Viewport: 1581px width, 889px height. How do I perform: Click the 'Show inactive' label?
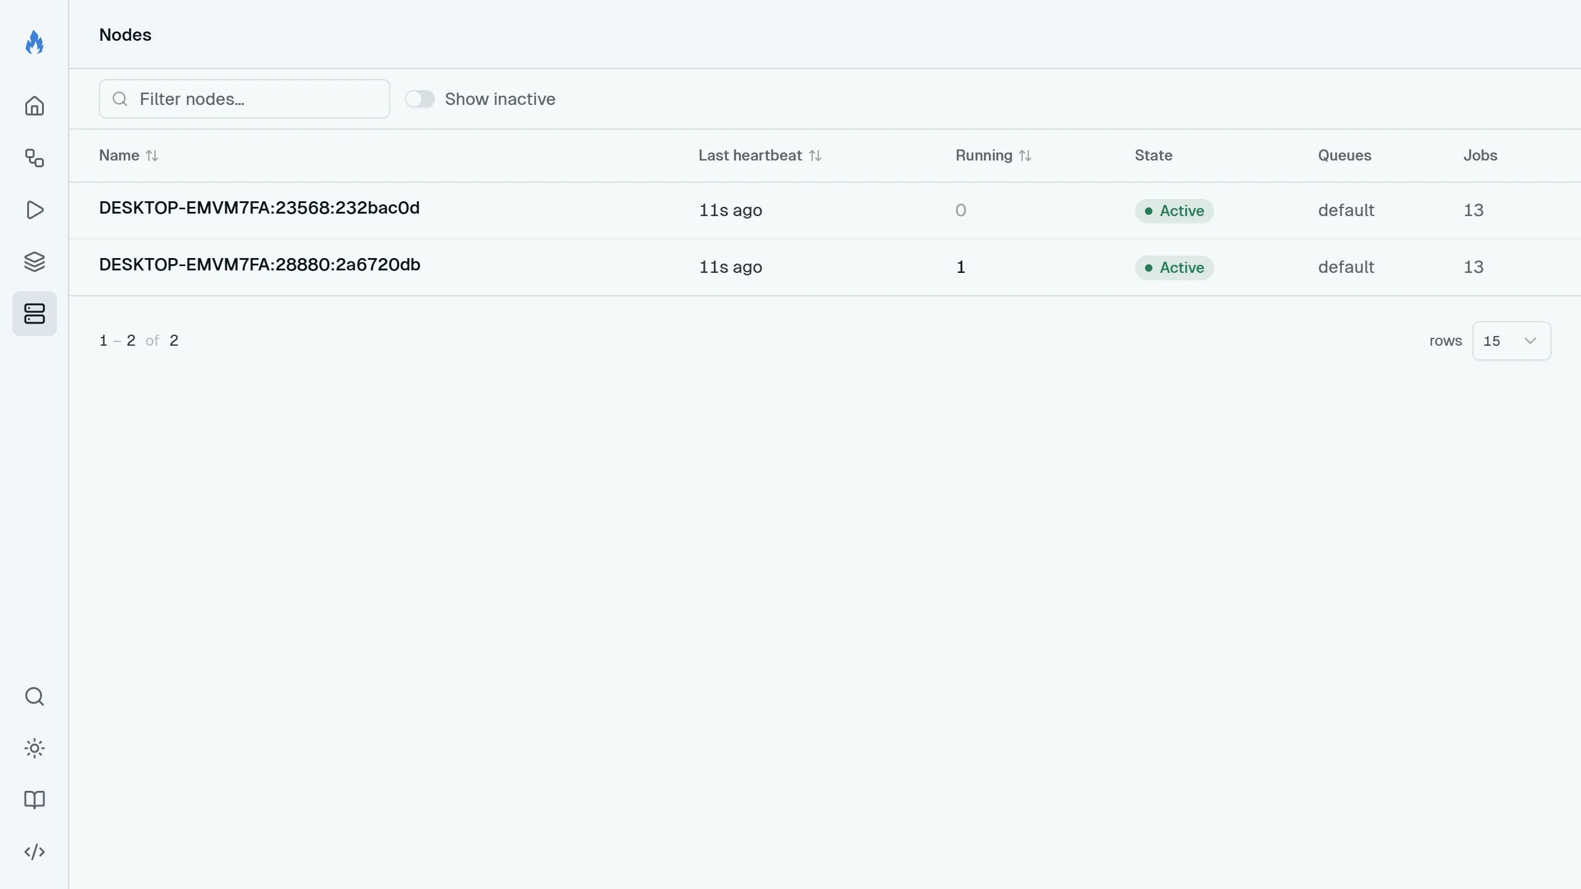pyautogui.click(x=500, y=99)
